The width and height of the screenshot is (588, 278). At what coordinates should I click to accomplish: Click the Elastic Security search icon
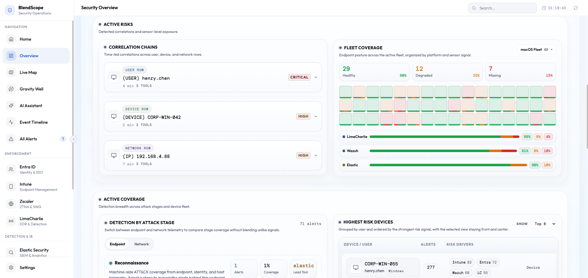tap(11, 252)
